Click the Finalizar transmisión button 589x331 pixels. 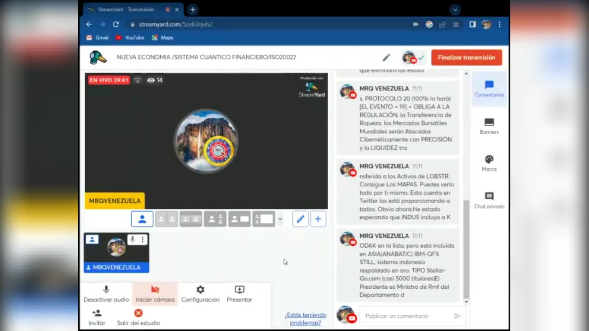[x=467, y=57]
